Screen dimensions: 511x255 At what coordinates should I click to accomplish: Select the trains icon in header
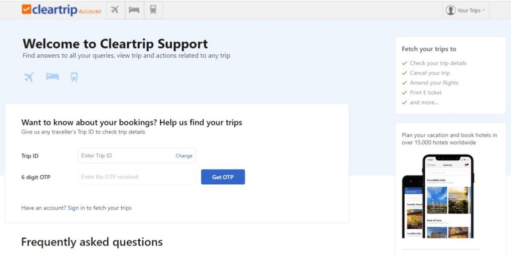coord(153,10)
